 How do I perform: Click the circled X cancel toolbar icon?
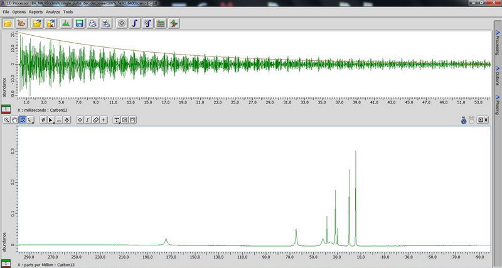(121, 23)
